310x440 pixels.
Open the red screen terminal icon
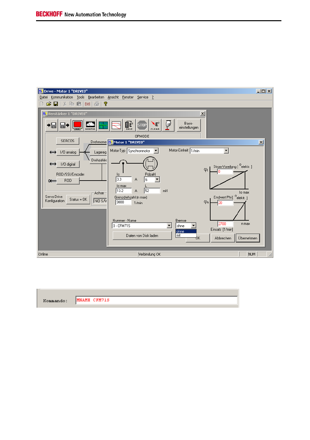[x=77, y=125]
